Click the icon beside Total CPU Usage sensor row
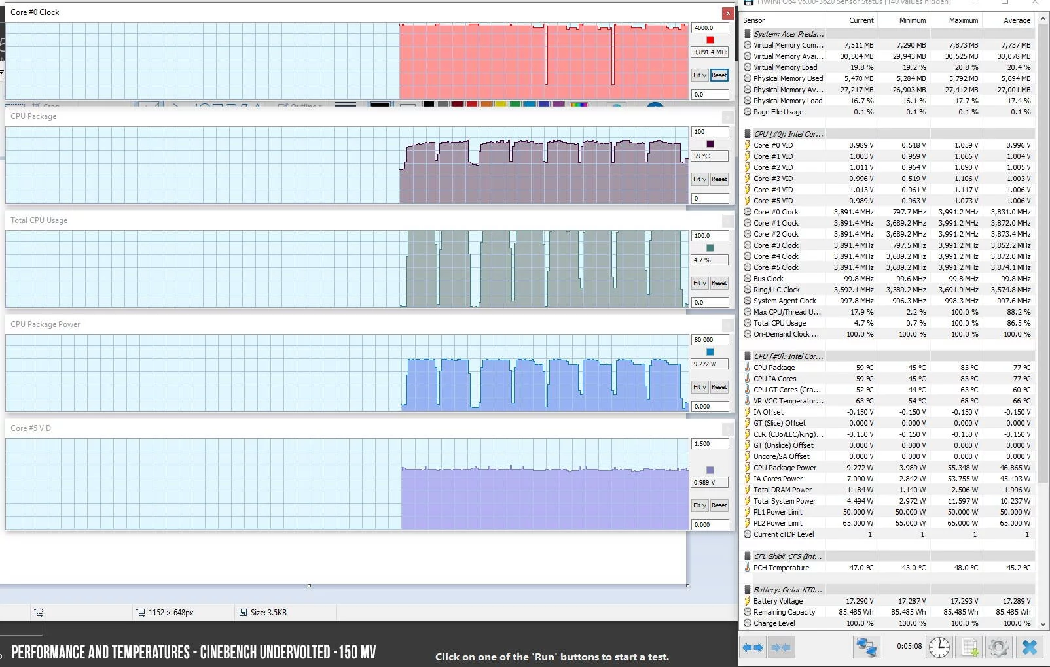The image size is (1050, 667). [x=748, y=323]
